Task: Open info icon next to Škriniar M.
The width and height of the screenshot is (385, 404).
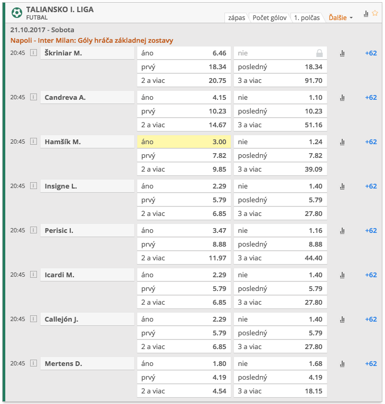Action: [34, 53]
